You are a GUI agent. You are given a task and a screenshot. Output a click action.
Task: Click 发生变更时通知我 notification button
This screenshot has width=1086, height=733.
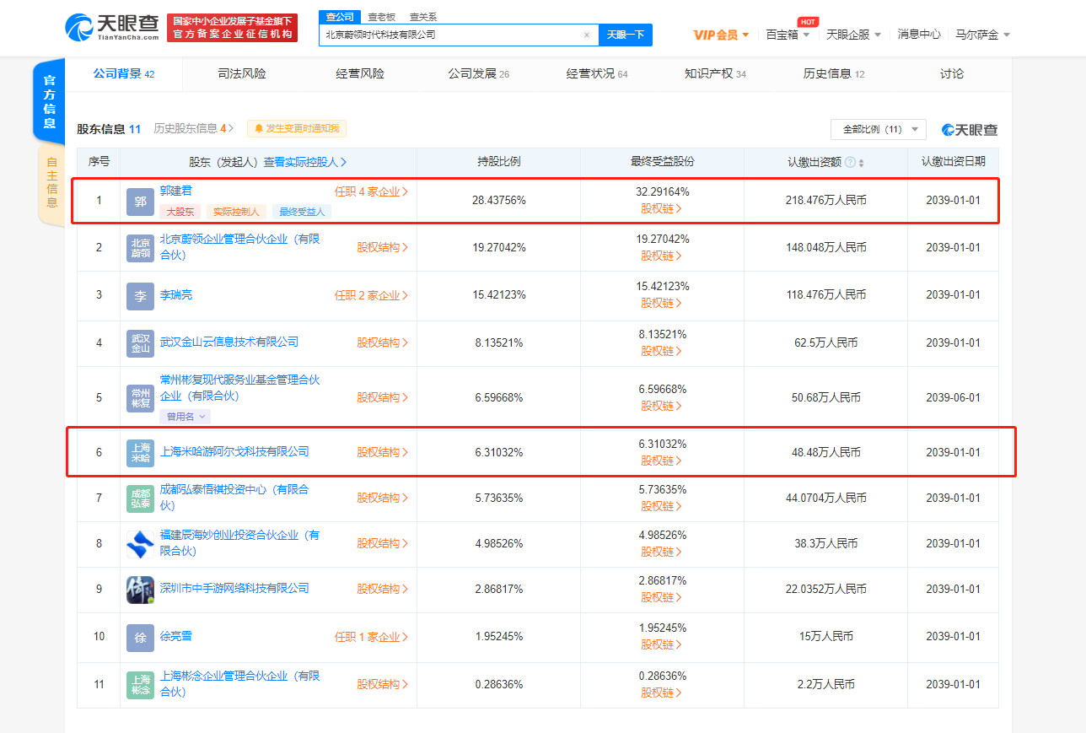click(x=296, y=129)
